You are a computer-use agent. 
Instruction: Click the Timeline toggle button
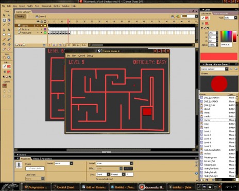tap(21, 16)
